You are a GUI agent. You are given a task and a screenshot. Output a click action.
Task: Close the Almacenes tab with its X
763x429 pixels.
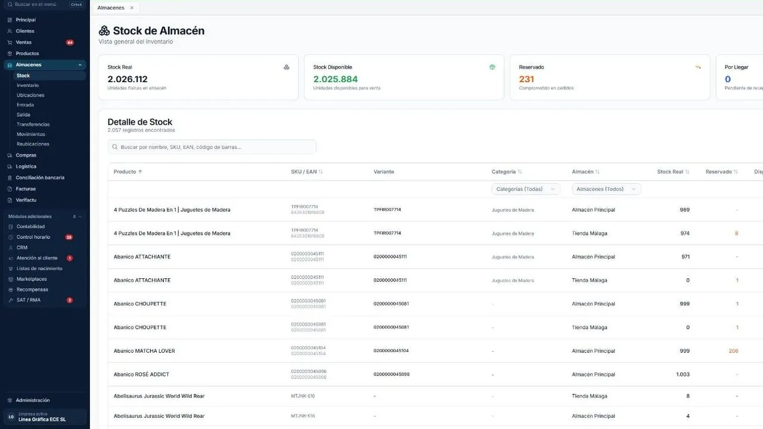click(132, 8)
